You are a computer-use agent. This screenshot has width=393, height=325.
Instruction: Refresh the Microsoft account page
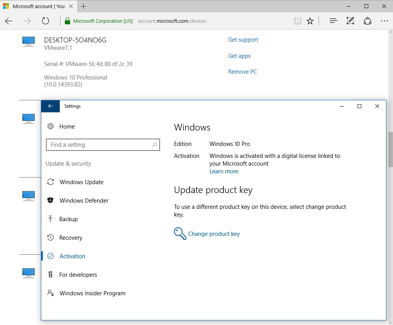pyautogui.click(x=46, y=21)
